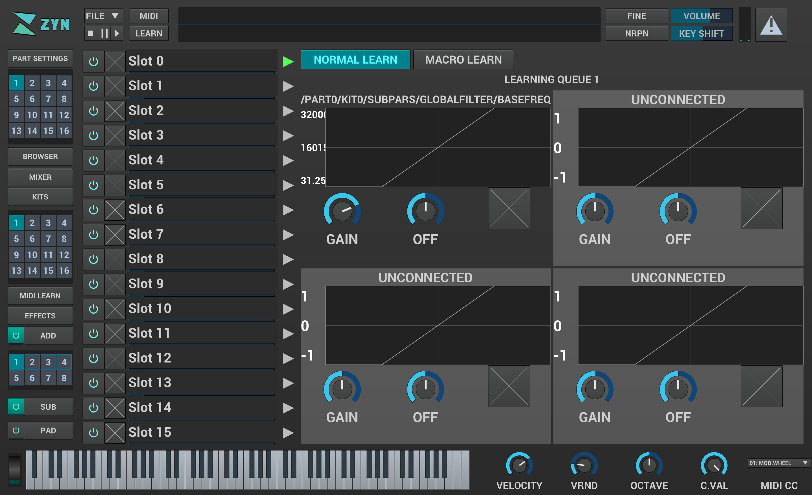The height and width of the screenshot is (495, 812).
Task: Toggle power for Slot 0
Action: [93, 61]
